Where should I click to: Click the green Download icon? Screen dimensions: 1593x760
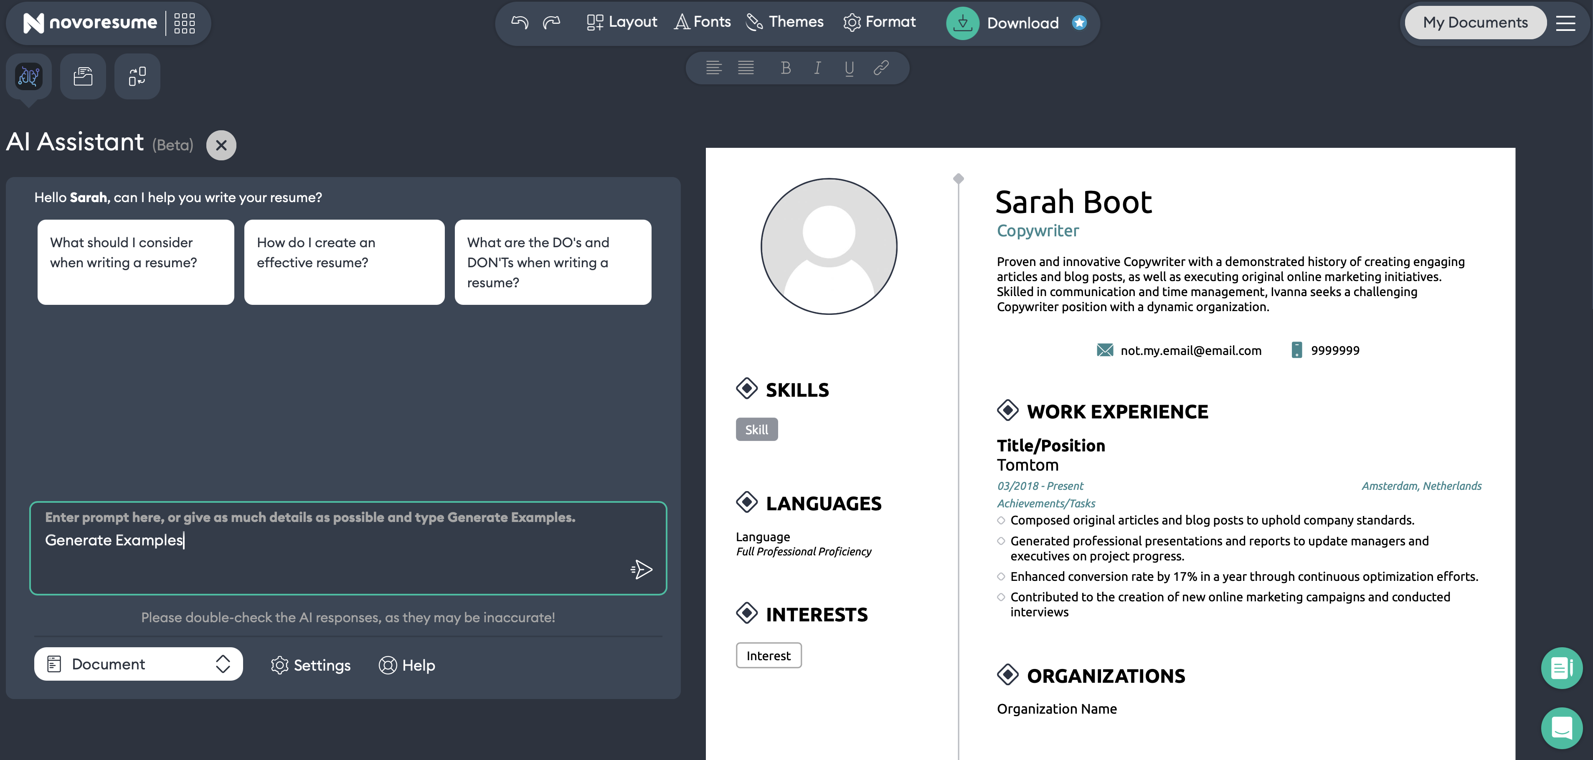coord(962,23)
